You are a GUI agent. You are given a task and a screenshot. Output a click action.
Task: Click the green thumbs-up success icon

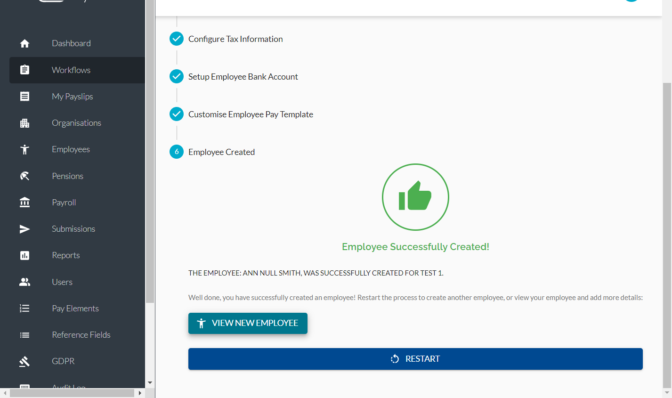click(x=415, y=197)
